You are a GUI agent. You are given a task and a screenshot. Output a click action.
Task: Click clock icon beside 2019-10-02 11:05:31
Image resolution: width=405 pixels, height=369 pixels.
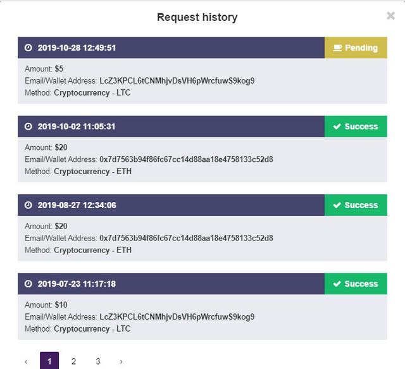28,127
